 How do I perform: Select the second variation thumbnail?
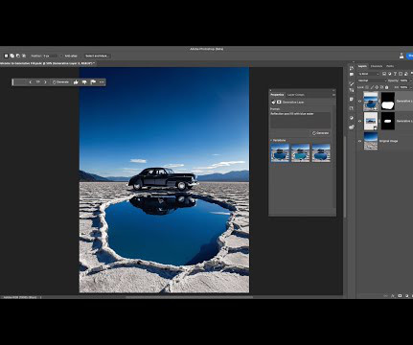[x=300, y=152]
